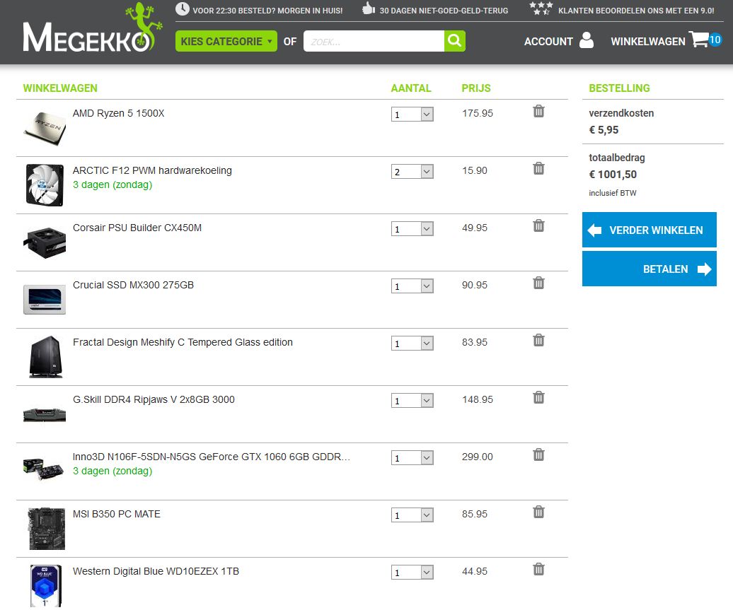The height and width of the screenshot is (610, 733).
Task: Change quantity of Inno3D GTX 1060
Action: [412, 458]
